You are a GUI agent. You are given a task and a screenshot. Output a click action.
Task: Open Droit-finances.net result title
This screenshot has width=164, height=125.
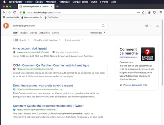(43, 86)
